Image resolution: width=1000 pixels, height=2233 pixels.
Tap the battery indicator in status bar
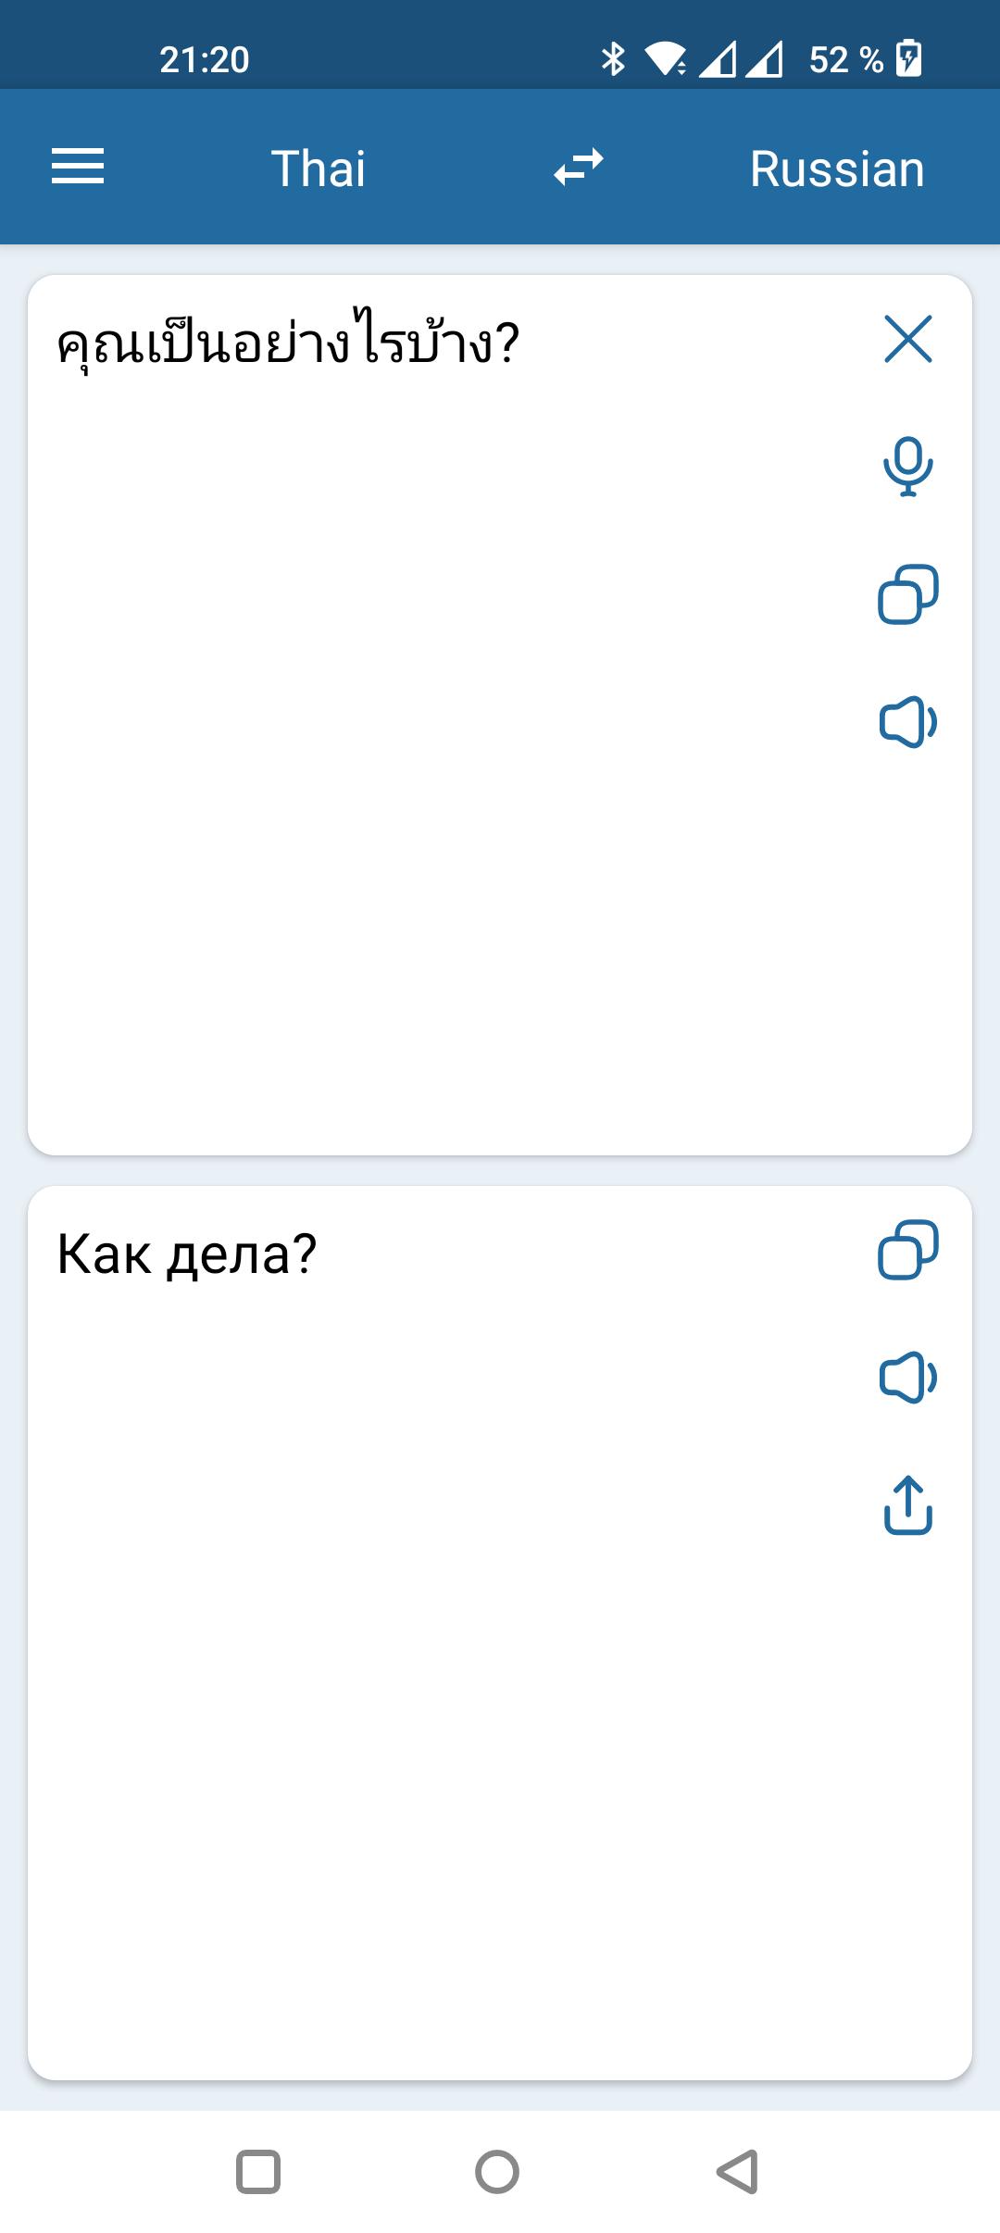click(x=909, y=59)
